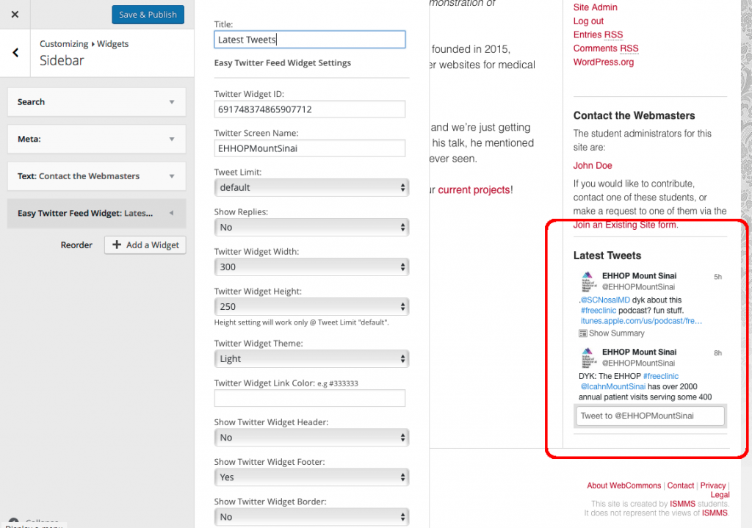Click the Twitter Widget Link Color field
The height and width of the screenshot is (528, 752).
[x=309, y=398]
